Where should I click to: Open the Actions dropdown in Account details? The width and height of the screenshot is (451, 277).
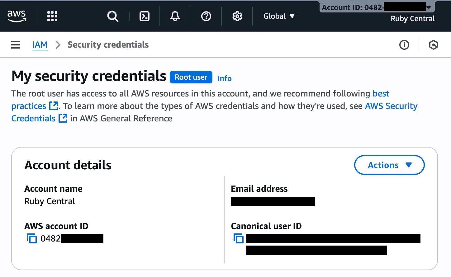coord(389,165)
